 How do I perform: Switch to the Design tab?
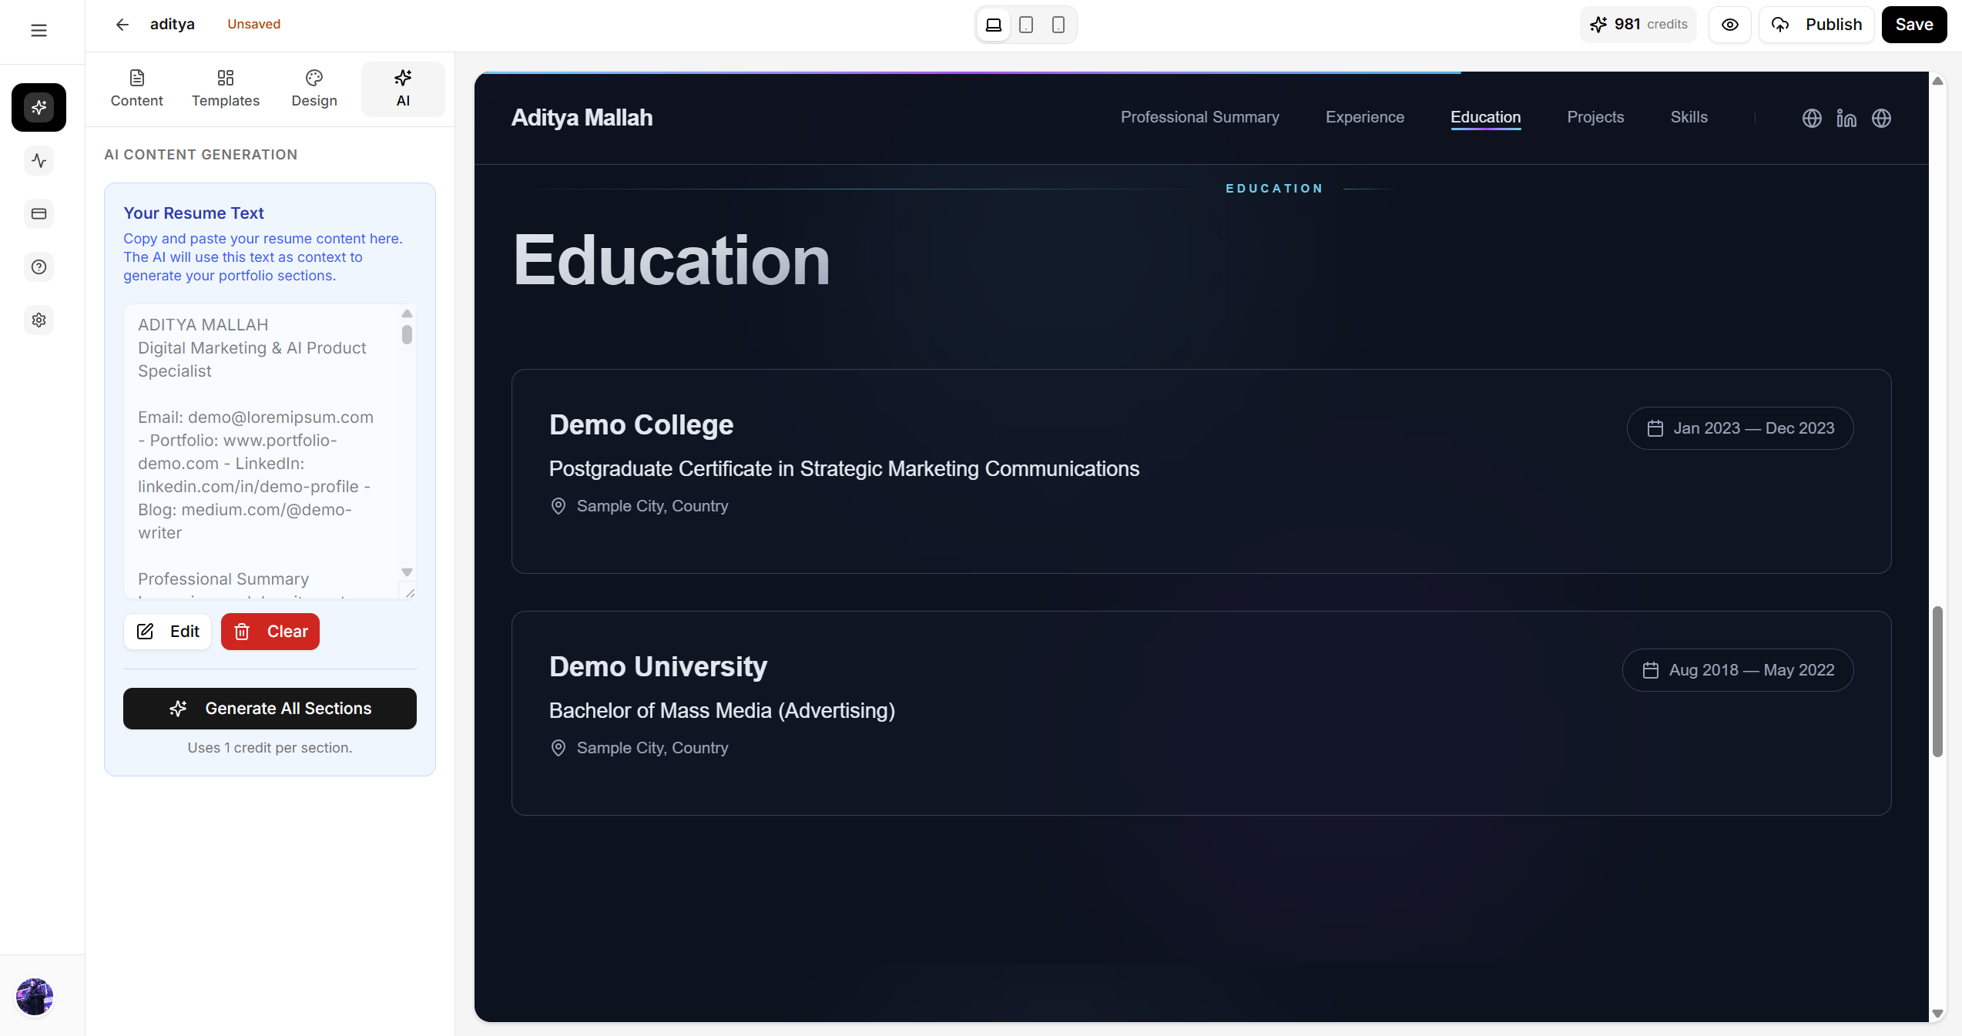pyautogui.click(x=314, y=88)
